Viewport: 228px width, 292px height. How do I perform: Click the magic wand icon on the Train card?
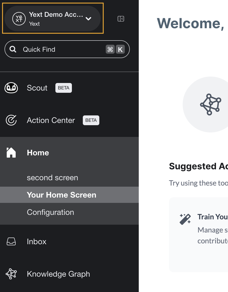tap(185, 219)
